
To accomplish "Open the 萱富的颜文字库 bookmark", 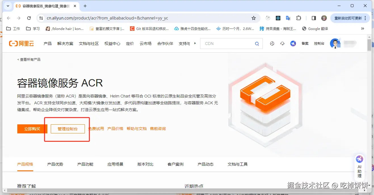I will 107,29.
